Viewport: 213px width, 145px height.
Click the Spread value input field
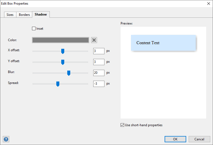tap(99, 84)
